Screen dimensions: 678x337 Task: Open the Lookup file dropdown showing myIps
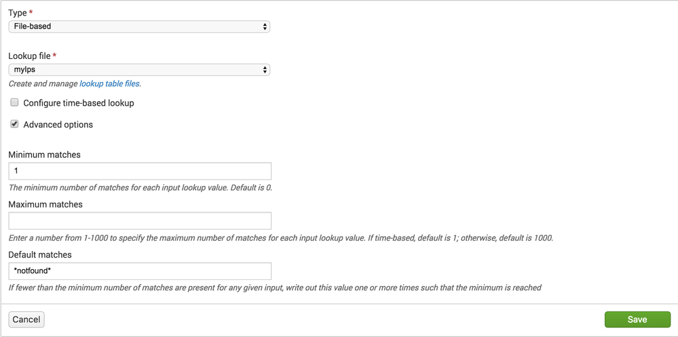tap(139, 70)
